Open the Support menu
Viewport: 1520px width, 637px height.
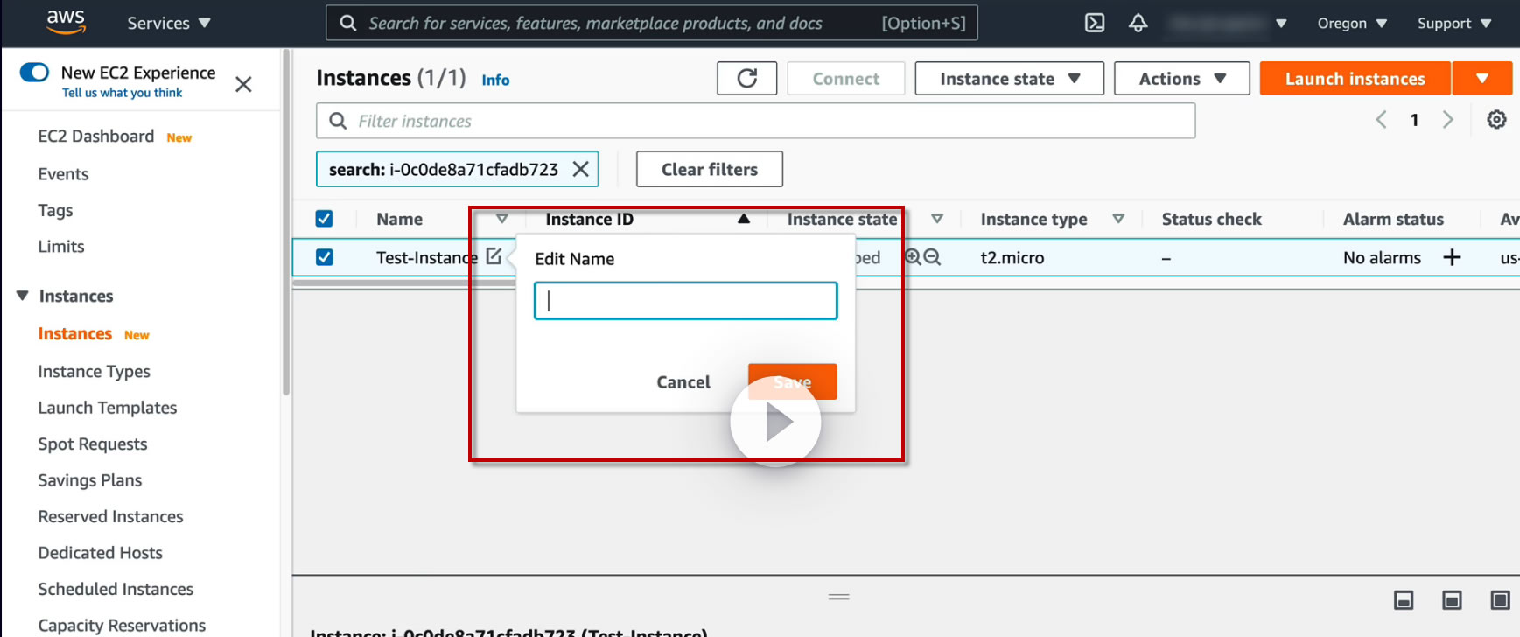coord(1454,23)
